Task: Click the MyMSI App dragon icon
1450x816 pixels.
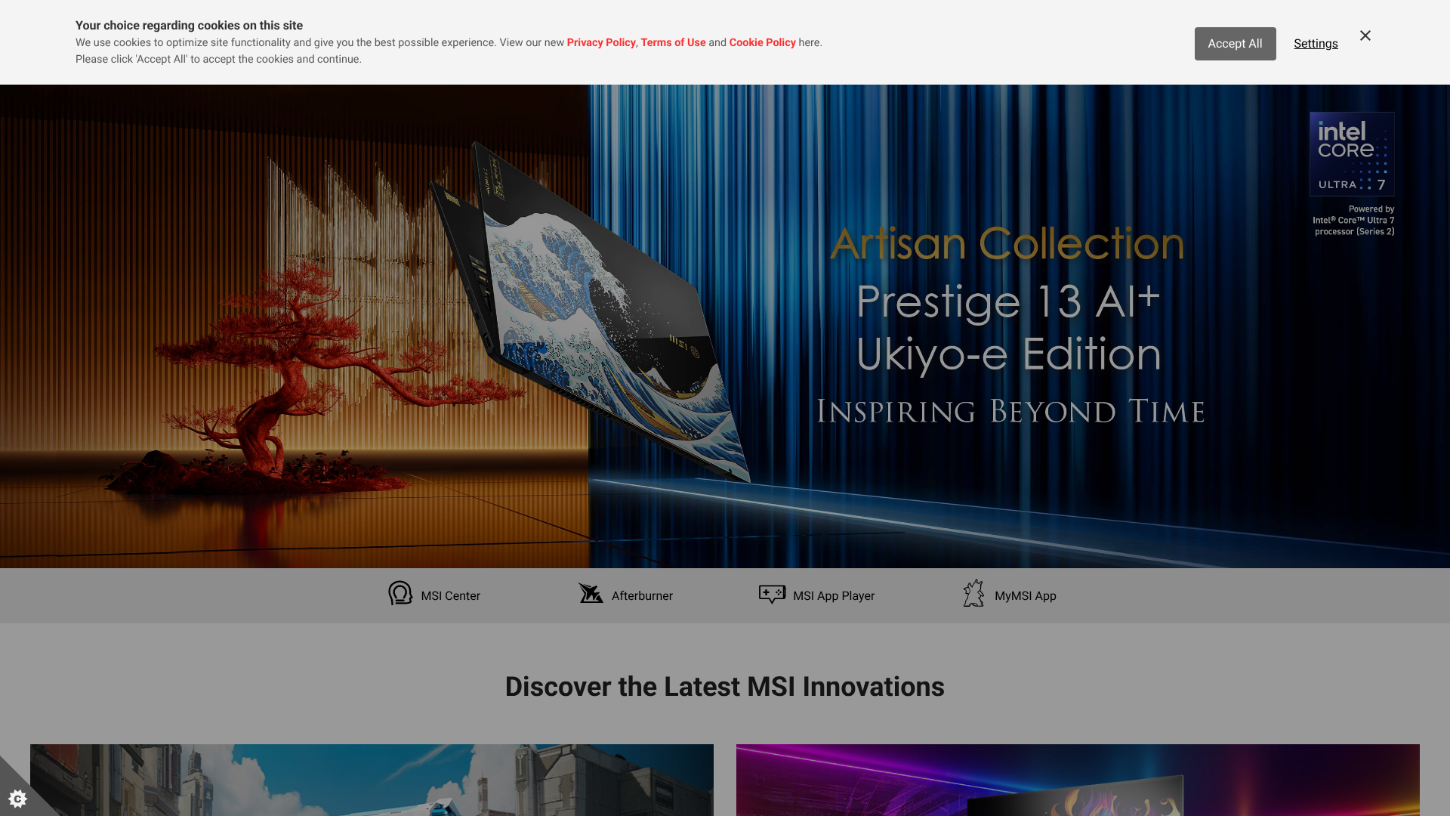Action: 973,594
